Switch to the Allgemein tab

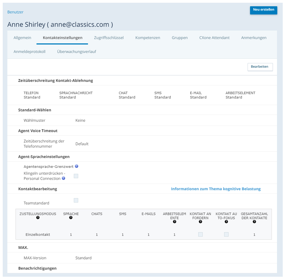(22, 38)
